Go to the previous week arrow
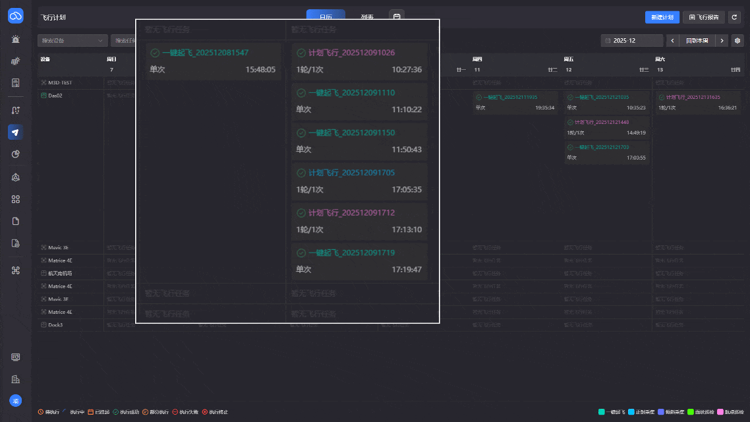This screenshot has width=750, height=422. [x=672, y=40]
